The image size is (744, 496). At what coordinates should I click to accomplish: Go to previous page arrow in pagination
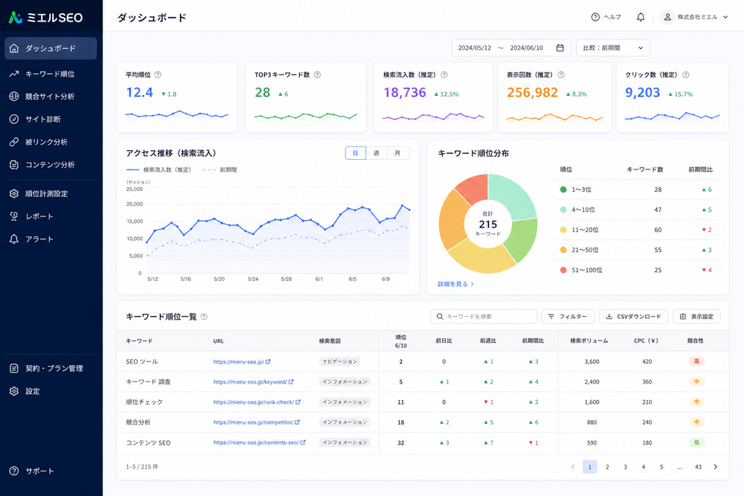click(x=573, y=467)
